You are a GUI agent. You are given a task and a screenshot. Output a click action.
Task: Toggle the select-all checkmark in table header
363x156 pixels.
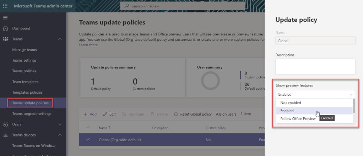pos(88,128)
